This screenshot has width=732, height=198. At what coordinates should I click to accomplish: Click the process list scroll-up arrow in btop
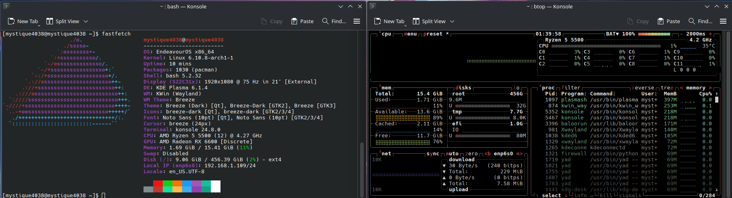pos(717,94)
